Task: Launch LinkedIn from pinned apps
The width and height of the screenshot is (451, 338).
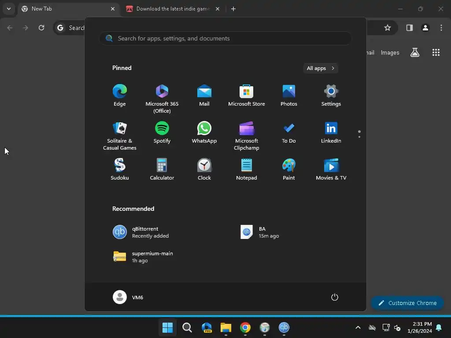Action: [x=331, y=132]
